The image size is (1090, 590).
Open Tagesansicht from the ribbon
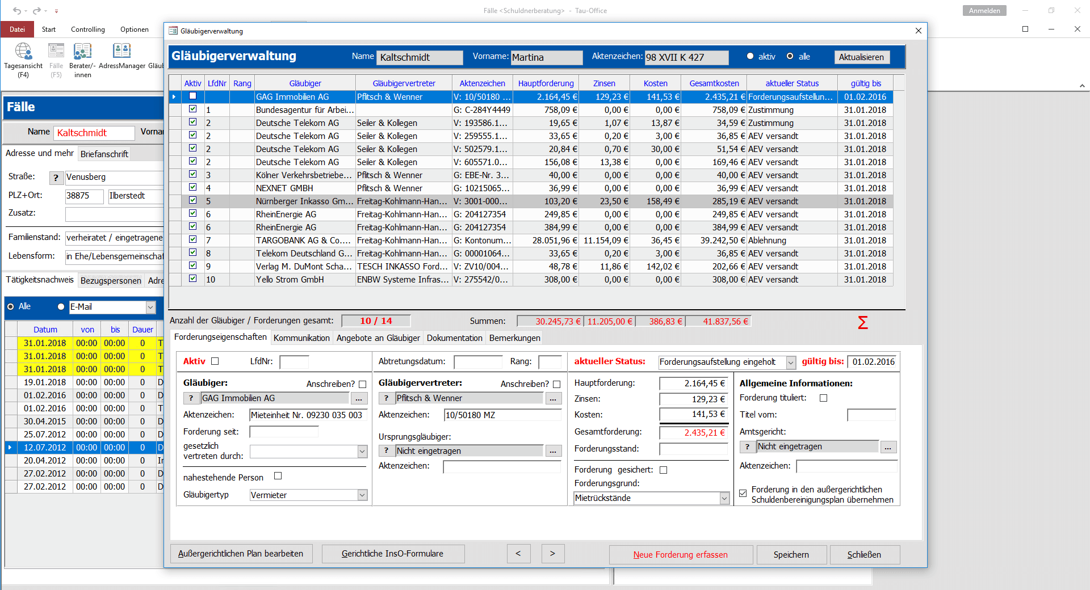click(23, 52)
